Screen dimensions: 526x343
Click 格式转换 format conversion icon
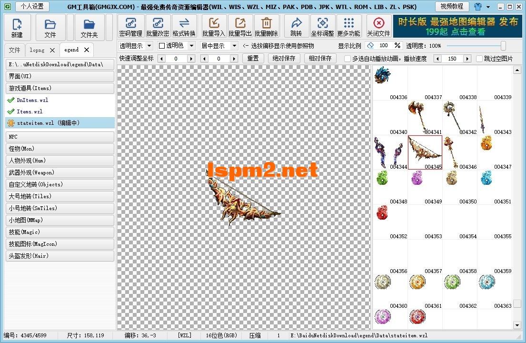[184, 26]
